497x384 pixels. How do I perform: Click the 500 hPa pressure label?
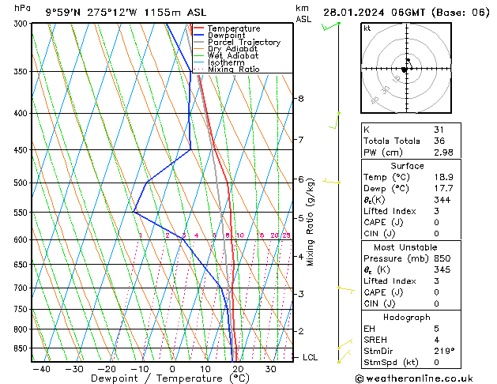point(22,183)
